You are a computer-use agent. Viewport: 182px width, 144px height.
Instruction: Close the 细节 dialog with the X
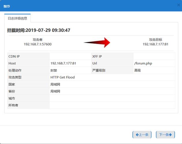click(x=179, y=5)
